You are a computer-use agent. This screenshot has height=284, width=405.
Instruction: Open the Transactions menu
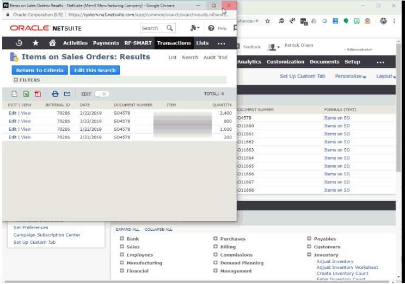tap(174, 43)
